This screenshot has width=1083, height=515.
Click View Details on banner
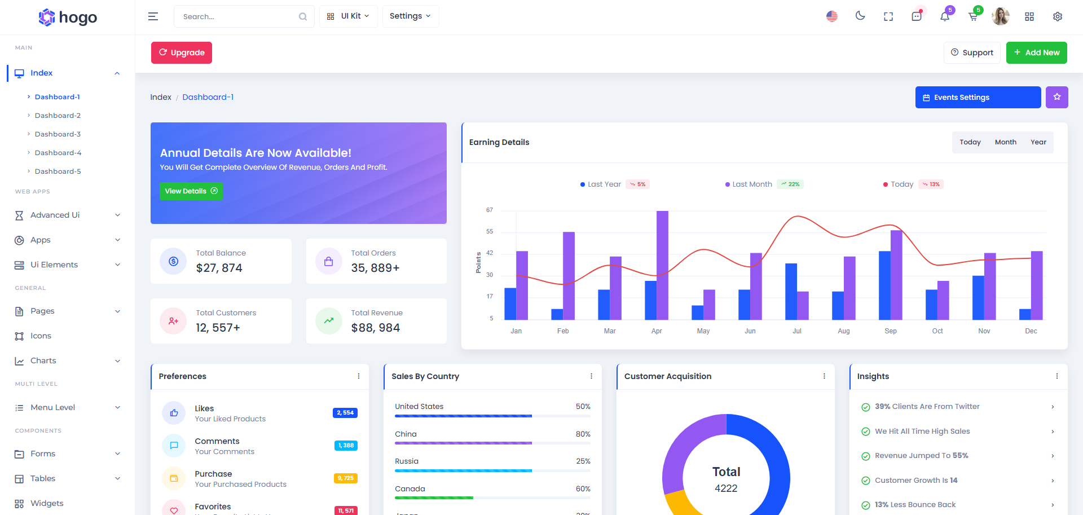(191, 191)
